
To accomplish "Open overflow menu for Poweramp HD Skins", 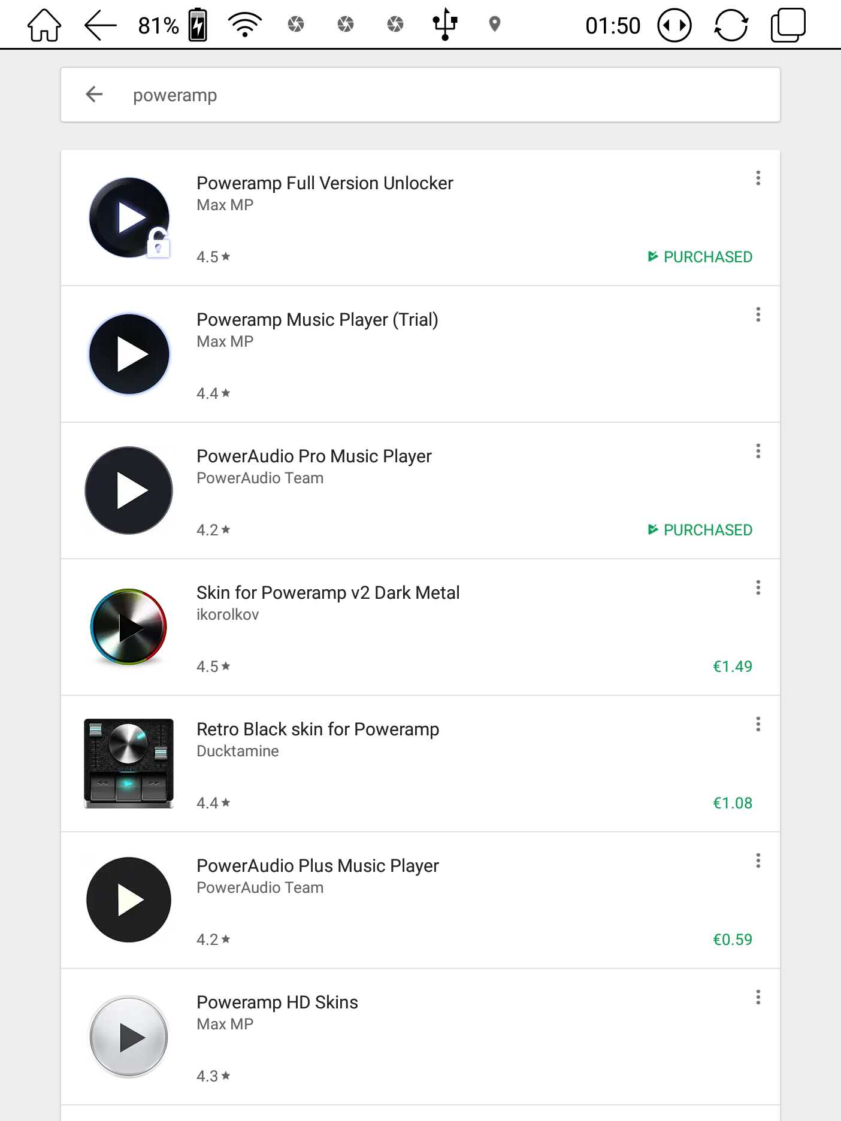I will click(758, 997).
